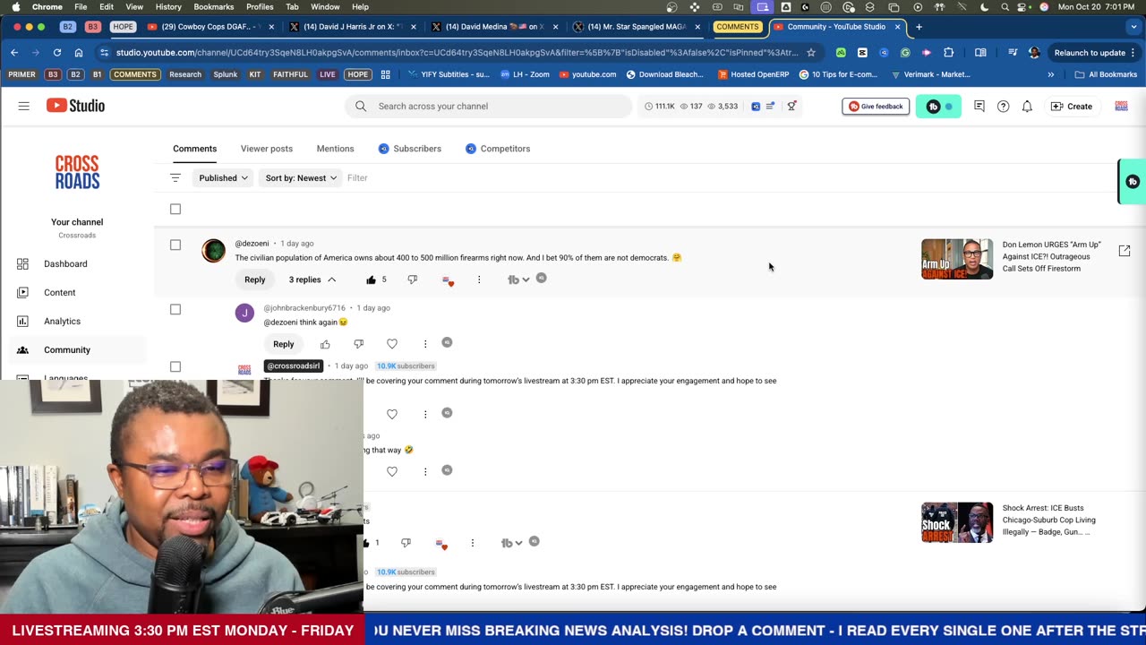Image resolution: width=1146 pixels, height=645 pixels.
Task: Open more options on @johnbrackenbury6716 reply
Action: click(425, 344)
